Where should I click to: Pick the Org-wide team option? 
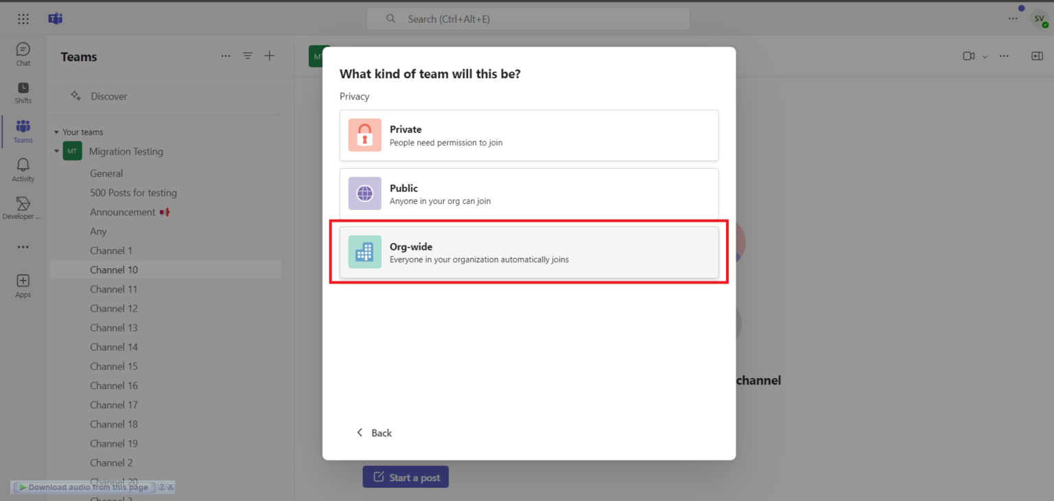coord(528,252)
